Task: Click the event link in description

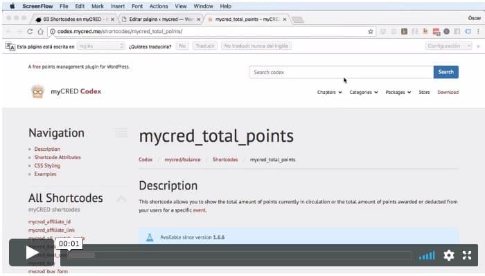Action: (200, 210)
